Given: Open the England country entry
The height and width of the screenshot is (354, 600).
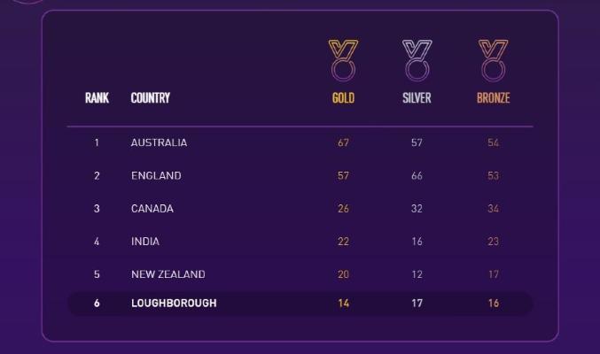Looking at the screenshot, I should click(x=156, y=175).
